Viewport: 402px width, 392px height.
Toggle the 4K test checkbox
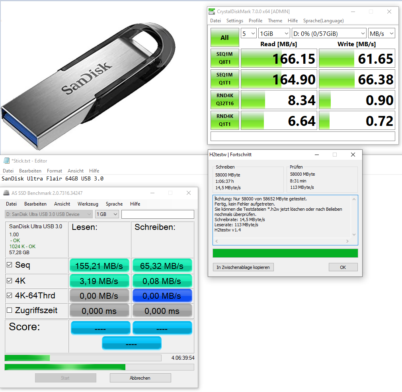click(10, 281)
